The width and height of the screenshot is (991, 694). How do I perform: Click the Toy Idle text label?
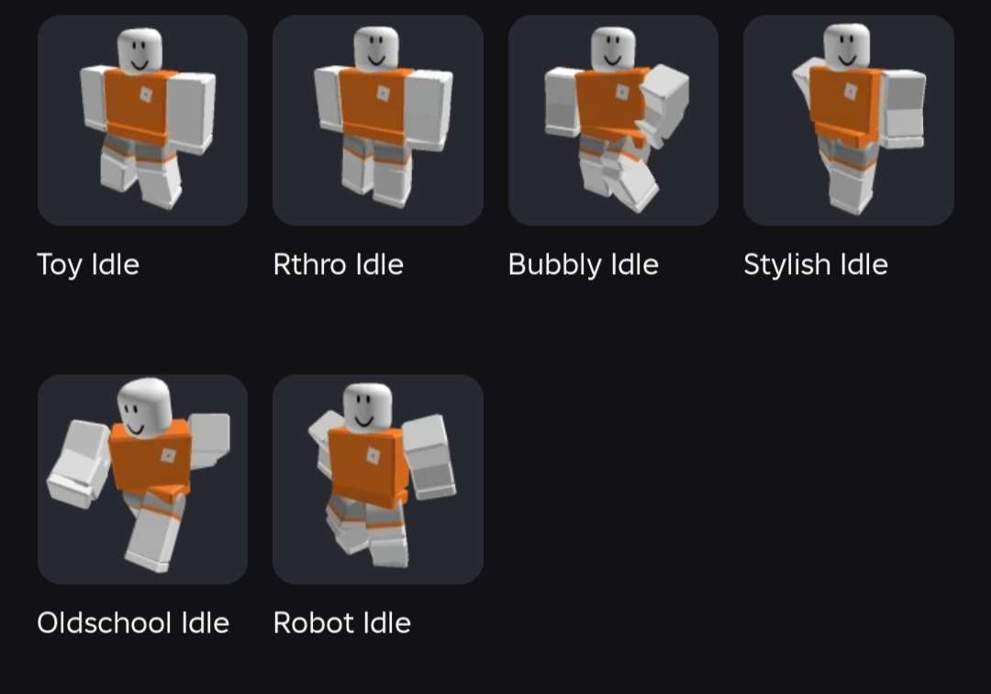tap(88, 265)
